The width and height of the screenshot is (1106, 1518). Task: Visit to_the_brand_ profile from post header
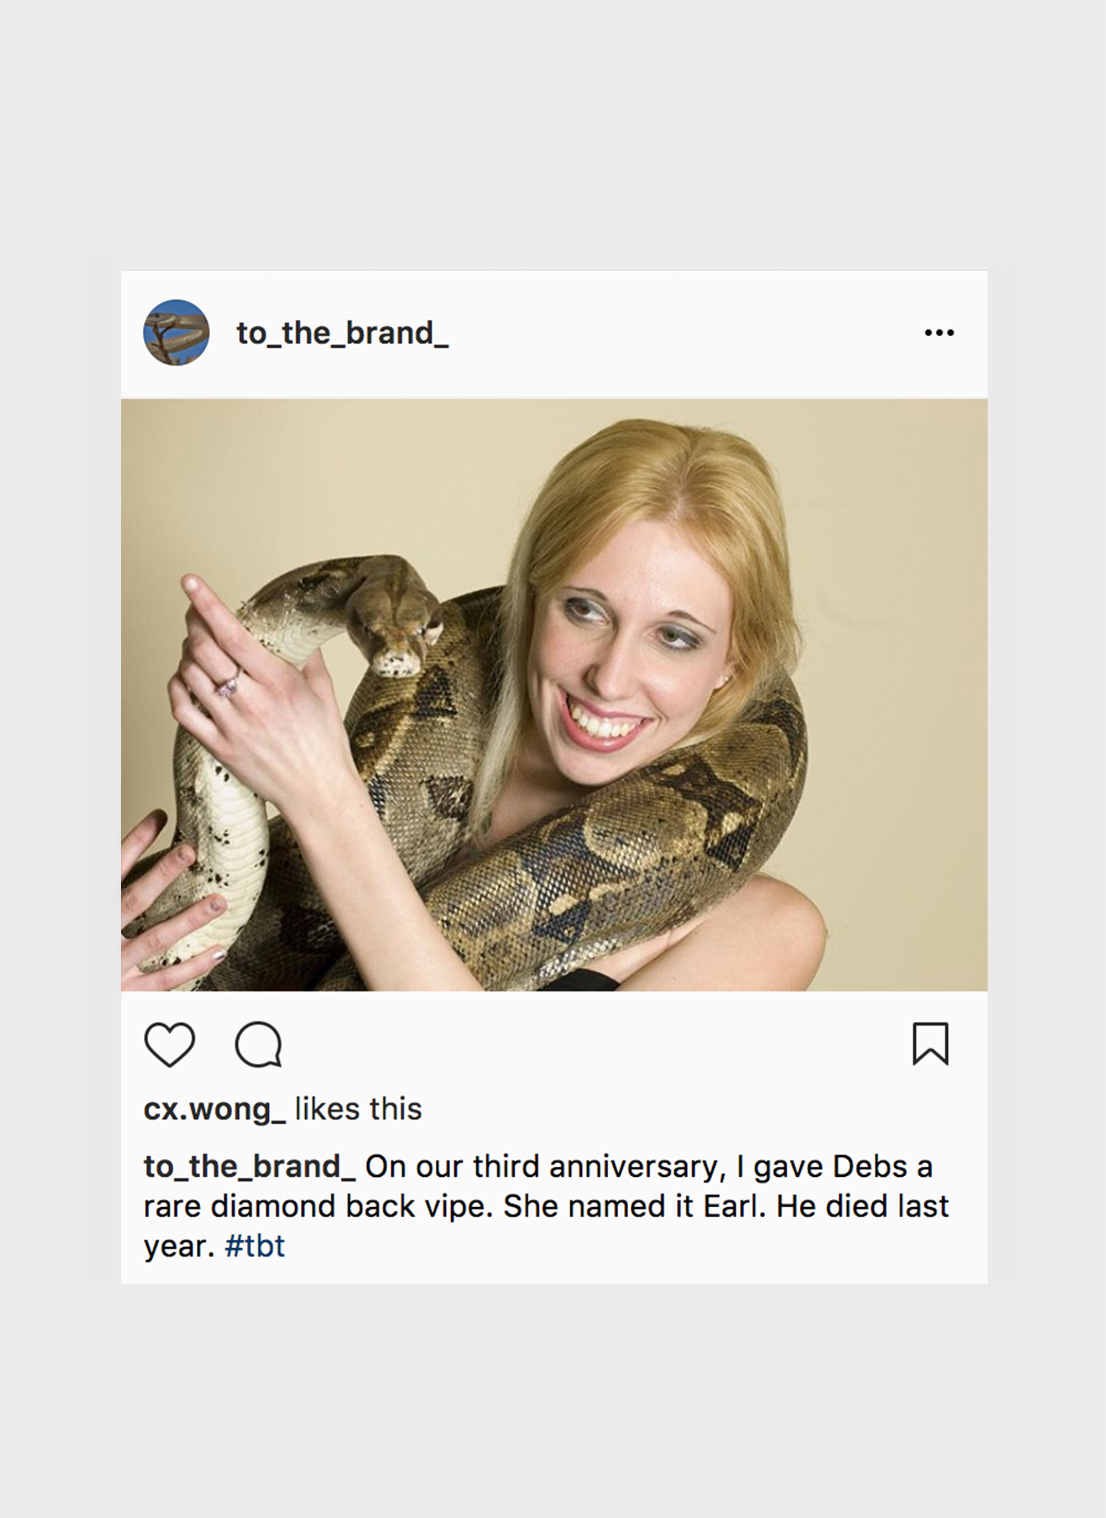342,333
